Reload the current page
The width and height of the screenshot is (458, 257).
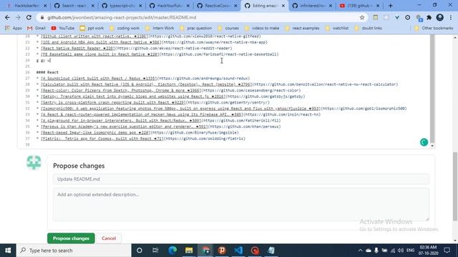point(29,17)
